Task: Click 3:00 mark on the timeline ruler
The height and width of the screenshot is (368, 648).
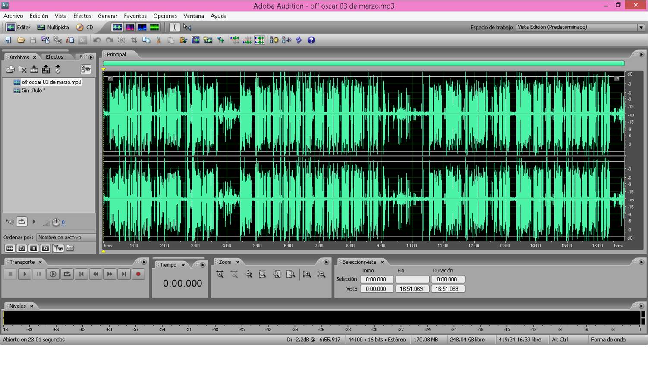Action: tap(195, 246)
